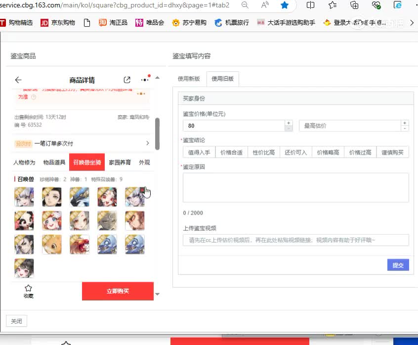Activate the read aloud icon in the address bar
This screenshot has width=418, height=345.
tap(265, 5)
